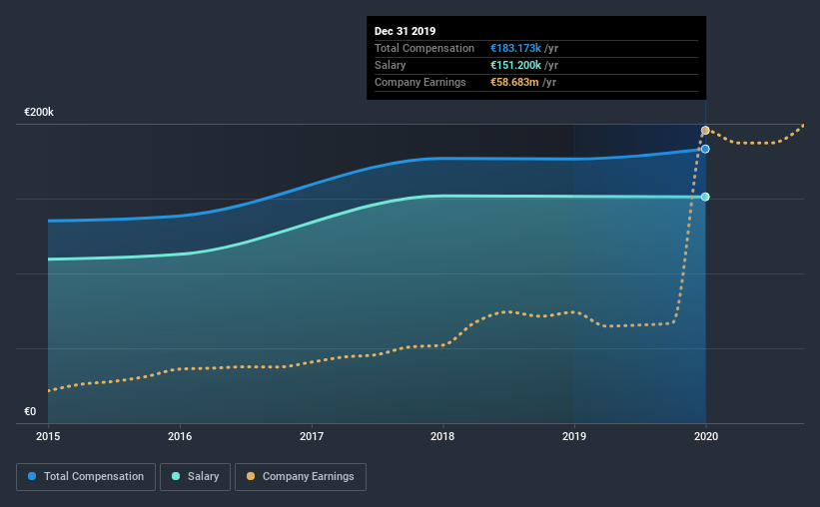
Task: Toggle the Total Compensation legend button
Action: (x=86, y=477)
